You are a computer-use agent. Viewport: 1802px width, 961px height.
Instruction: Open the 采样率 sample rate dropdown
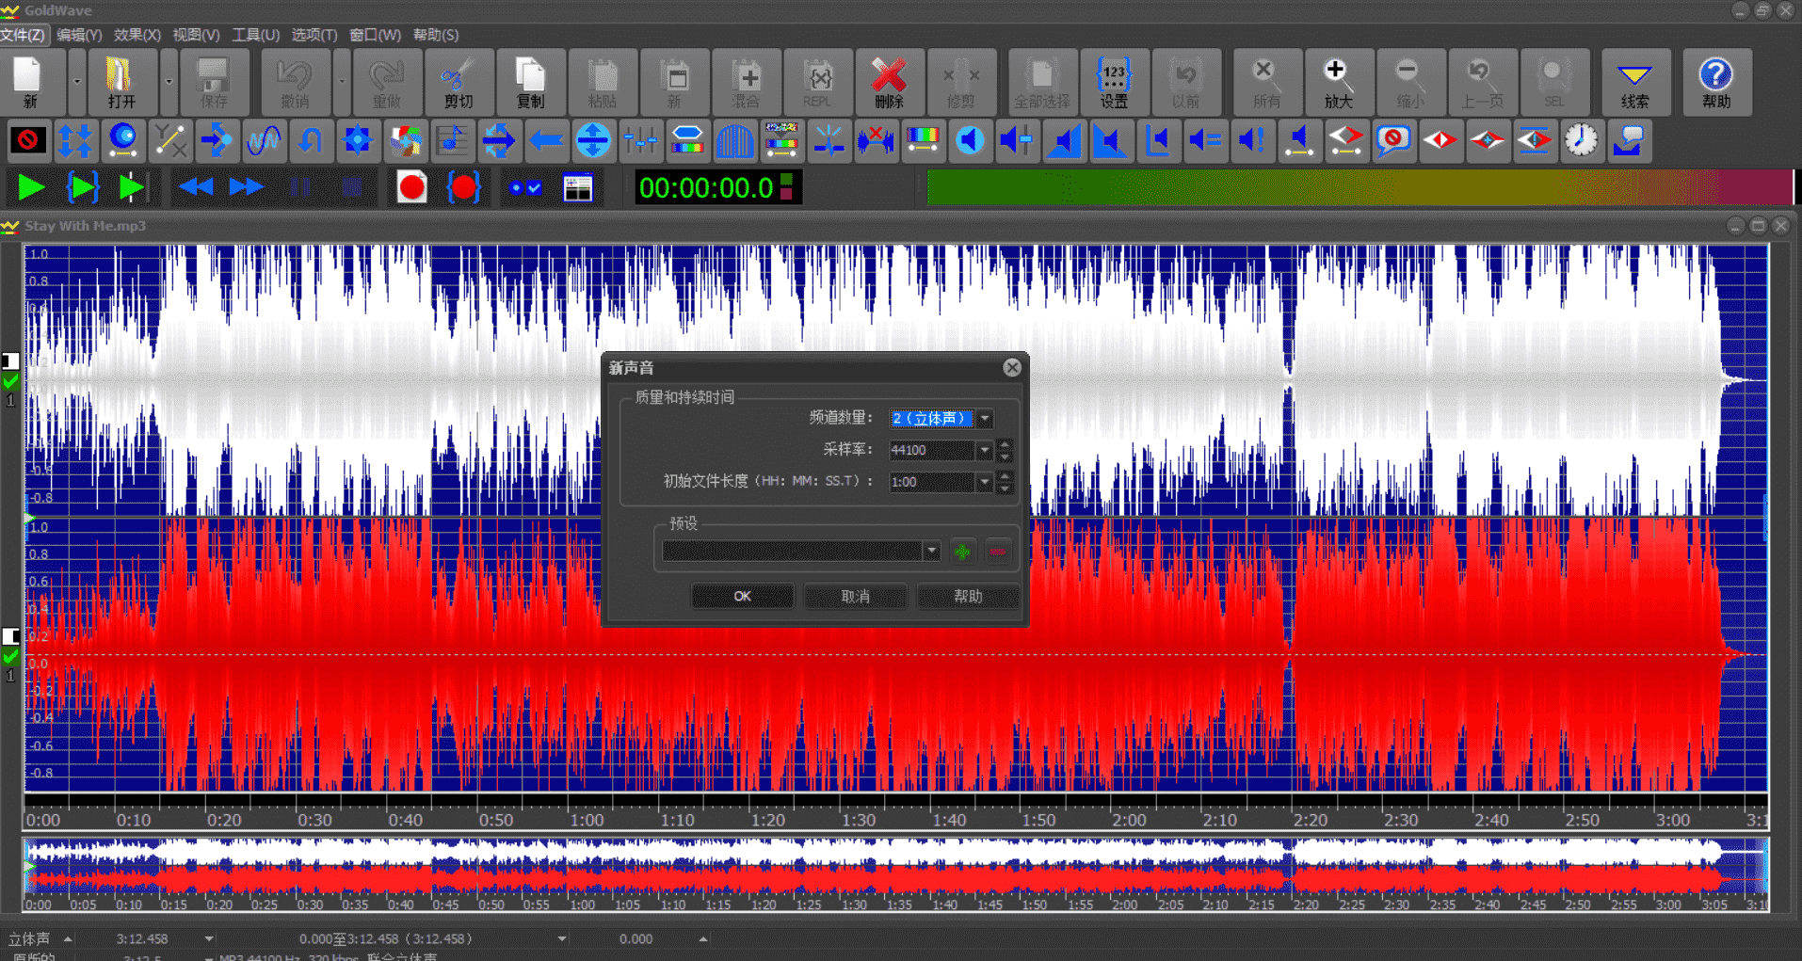click(985, 451)
